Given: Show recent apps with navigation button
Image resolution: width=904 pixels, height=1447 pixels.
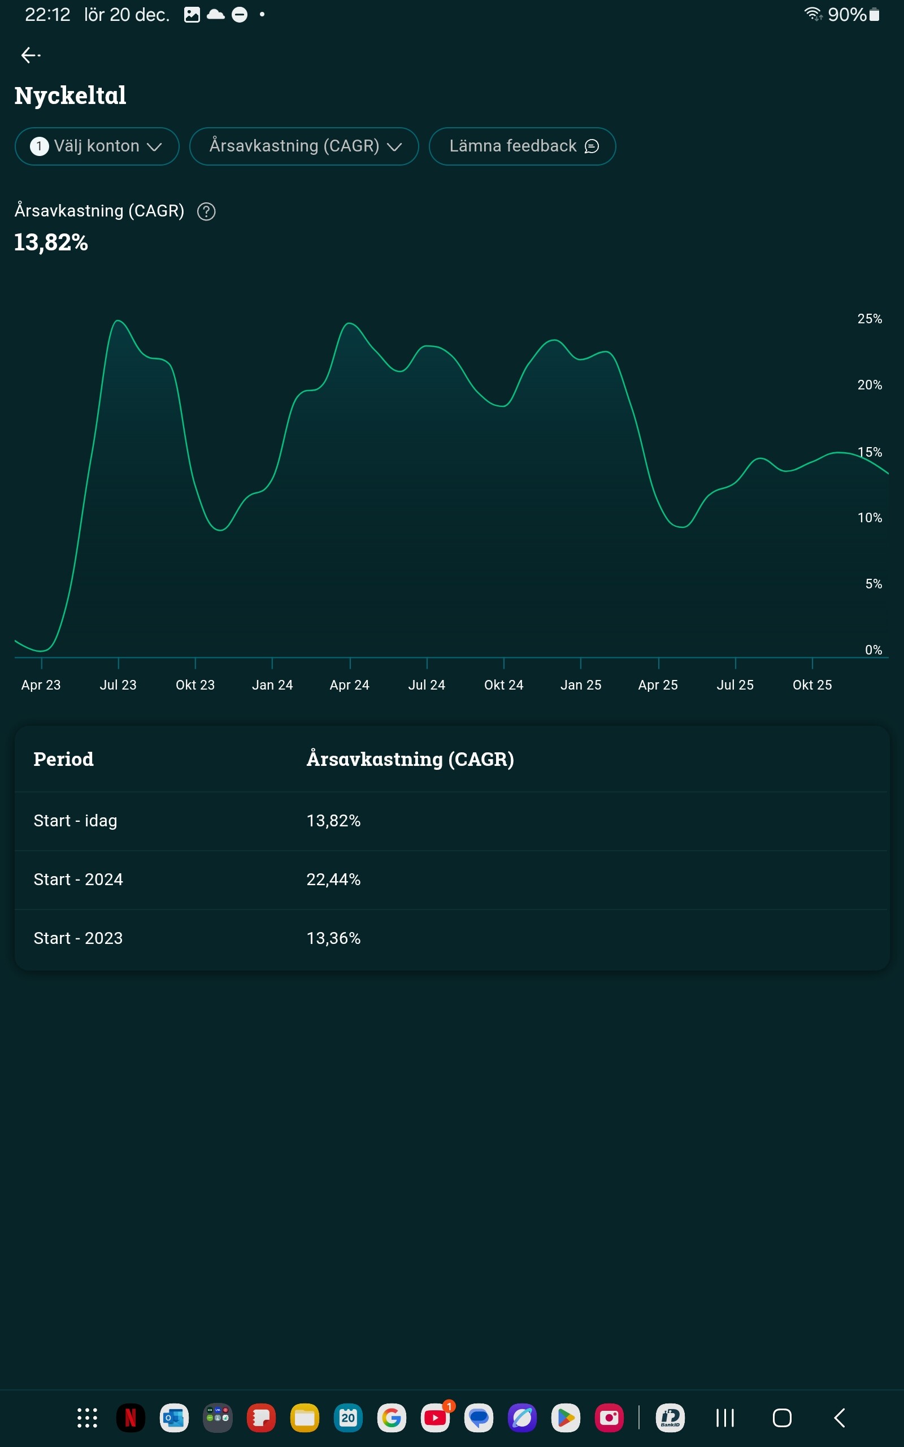Looking at the screenshot, I should (725, 1418).
